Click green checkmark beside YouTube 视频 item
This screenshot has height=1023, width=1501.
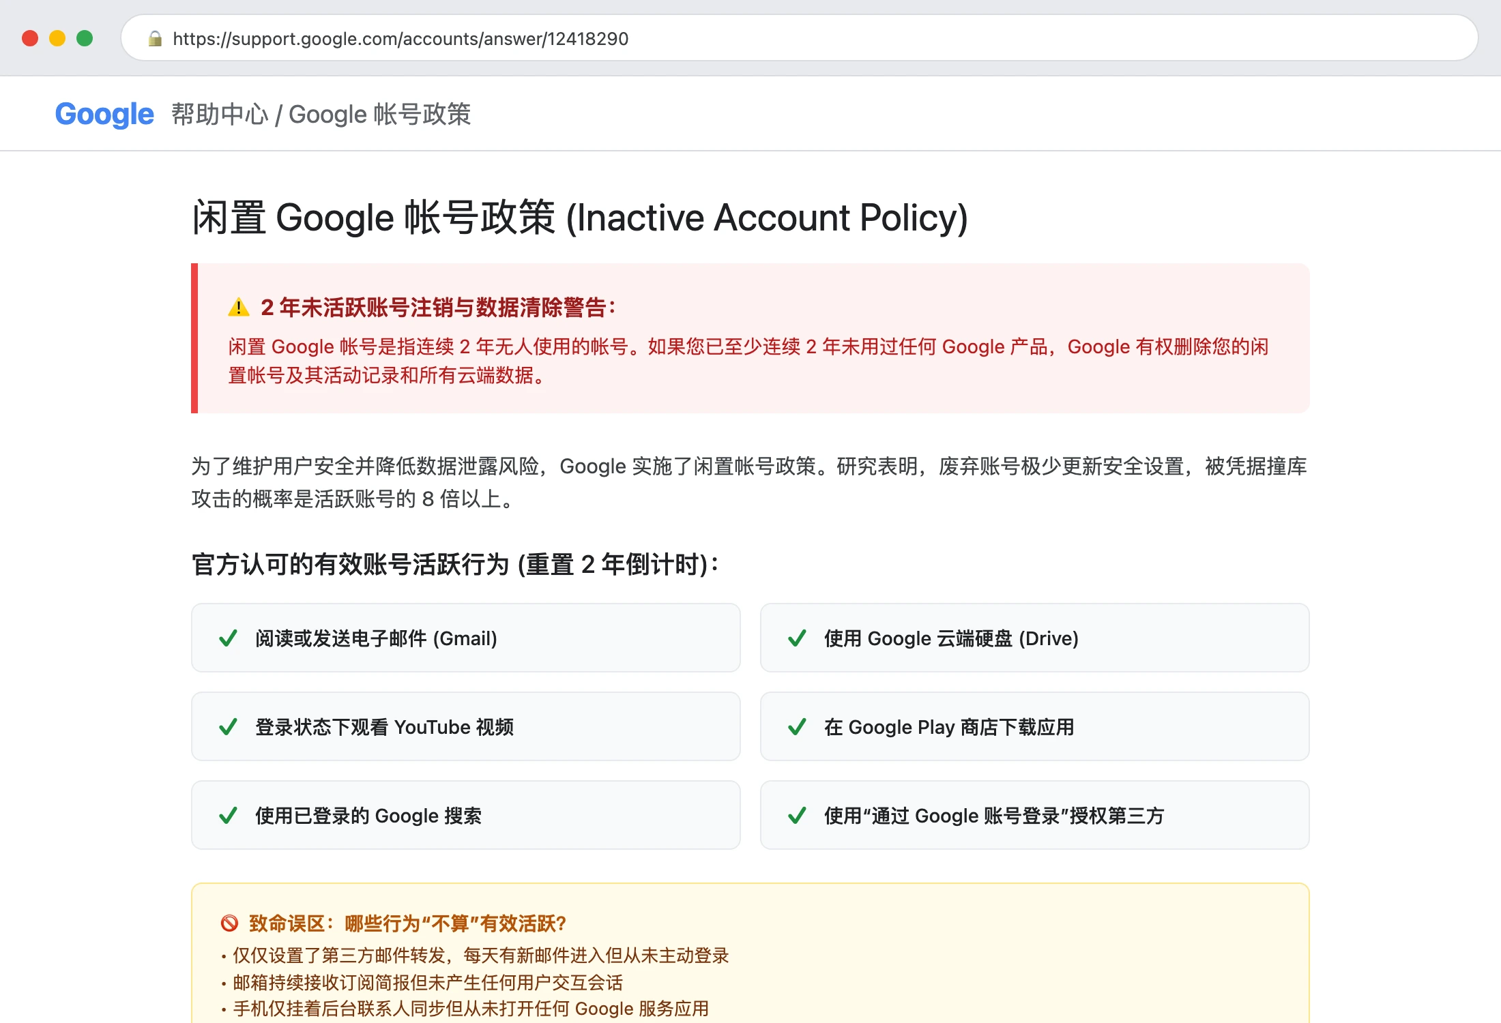click(228, 727)
